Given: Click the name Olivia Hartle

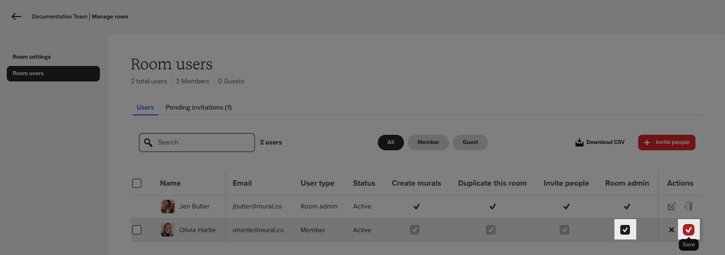Looking at the screenshot, I should [197, 230].
